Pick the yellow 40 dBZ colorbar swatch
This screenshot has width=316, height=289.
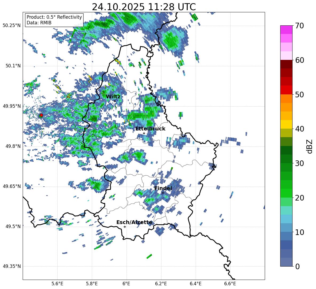[x=286, y=124]
